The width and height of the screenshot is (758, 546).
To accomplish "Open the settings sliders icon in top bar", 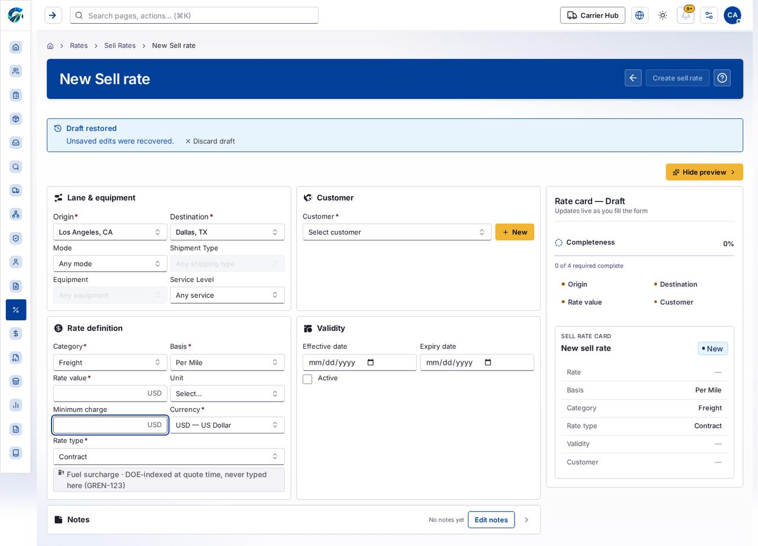I will click(x=709, y=15).
